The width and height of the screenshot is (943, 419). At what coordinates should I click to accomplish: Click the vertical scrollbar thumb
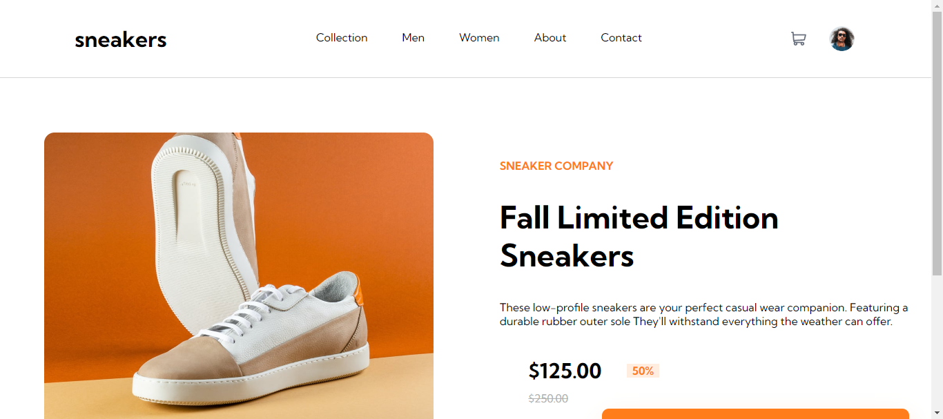pyautogui.click(x=937, y=143)
